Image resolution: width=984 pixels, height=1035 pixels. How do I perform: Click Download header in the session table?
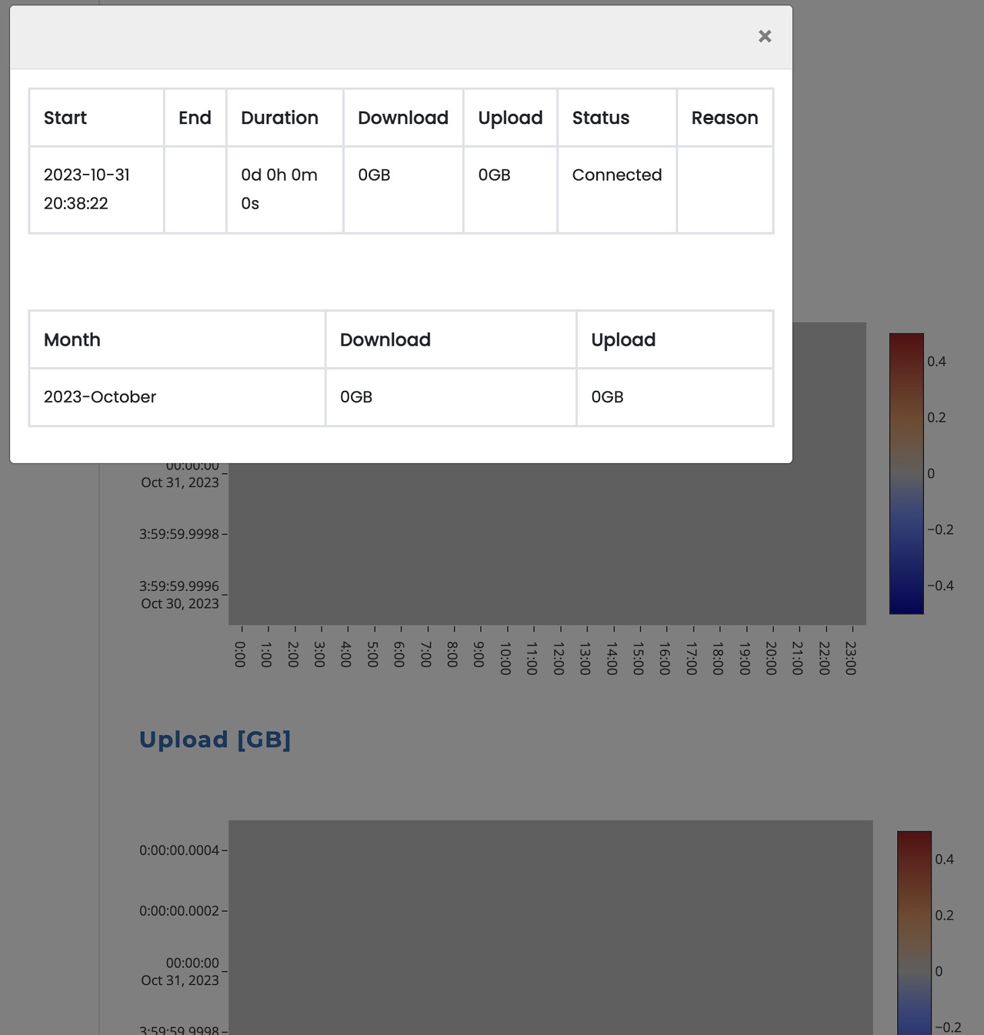point(403,118)
